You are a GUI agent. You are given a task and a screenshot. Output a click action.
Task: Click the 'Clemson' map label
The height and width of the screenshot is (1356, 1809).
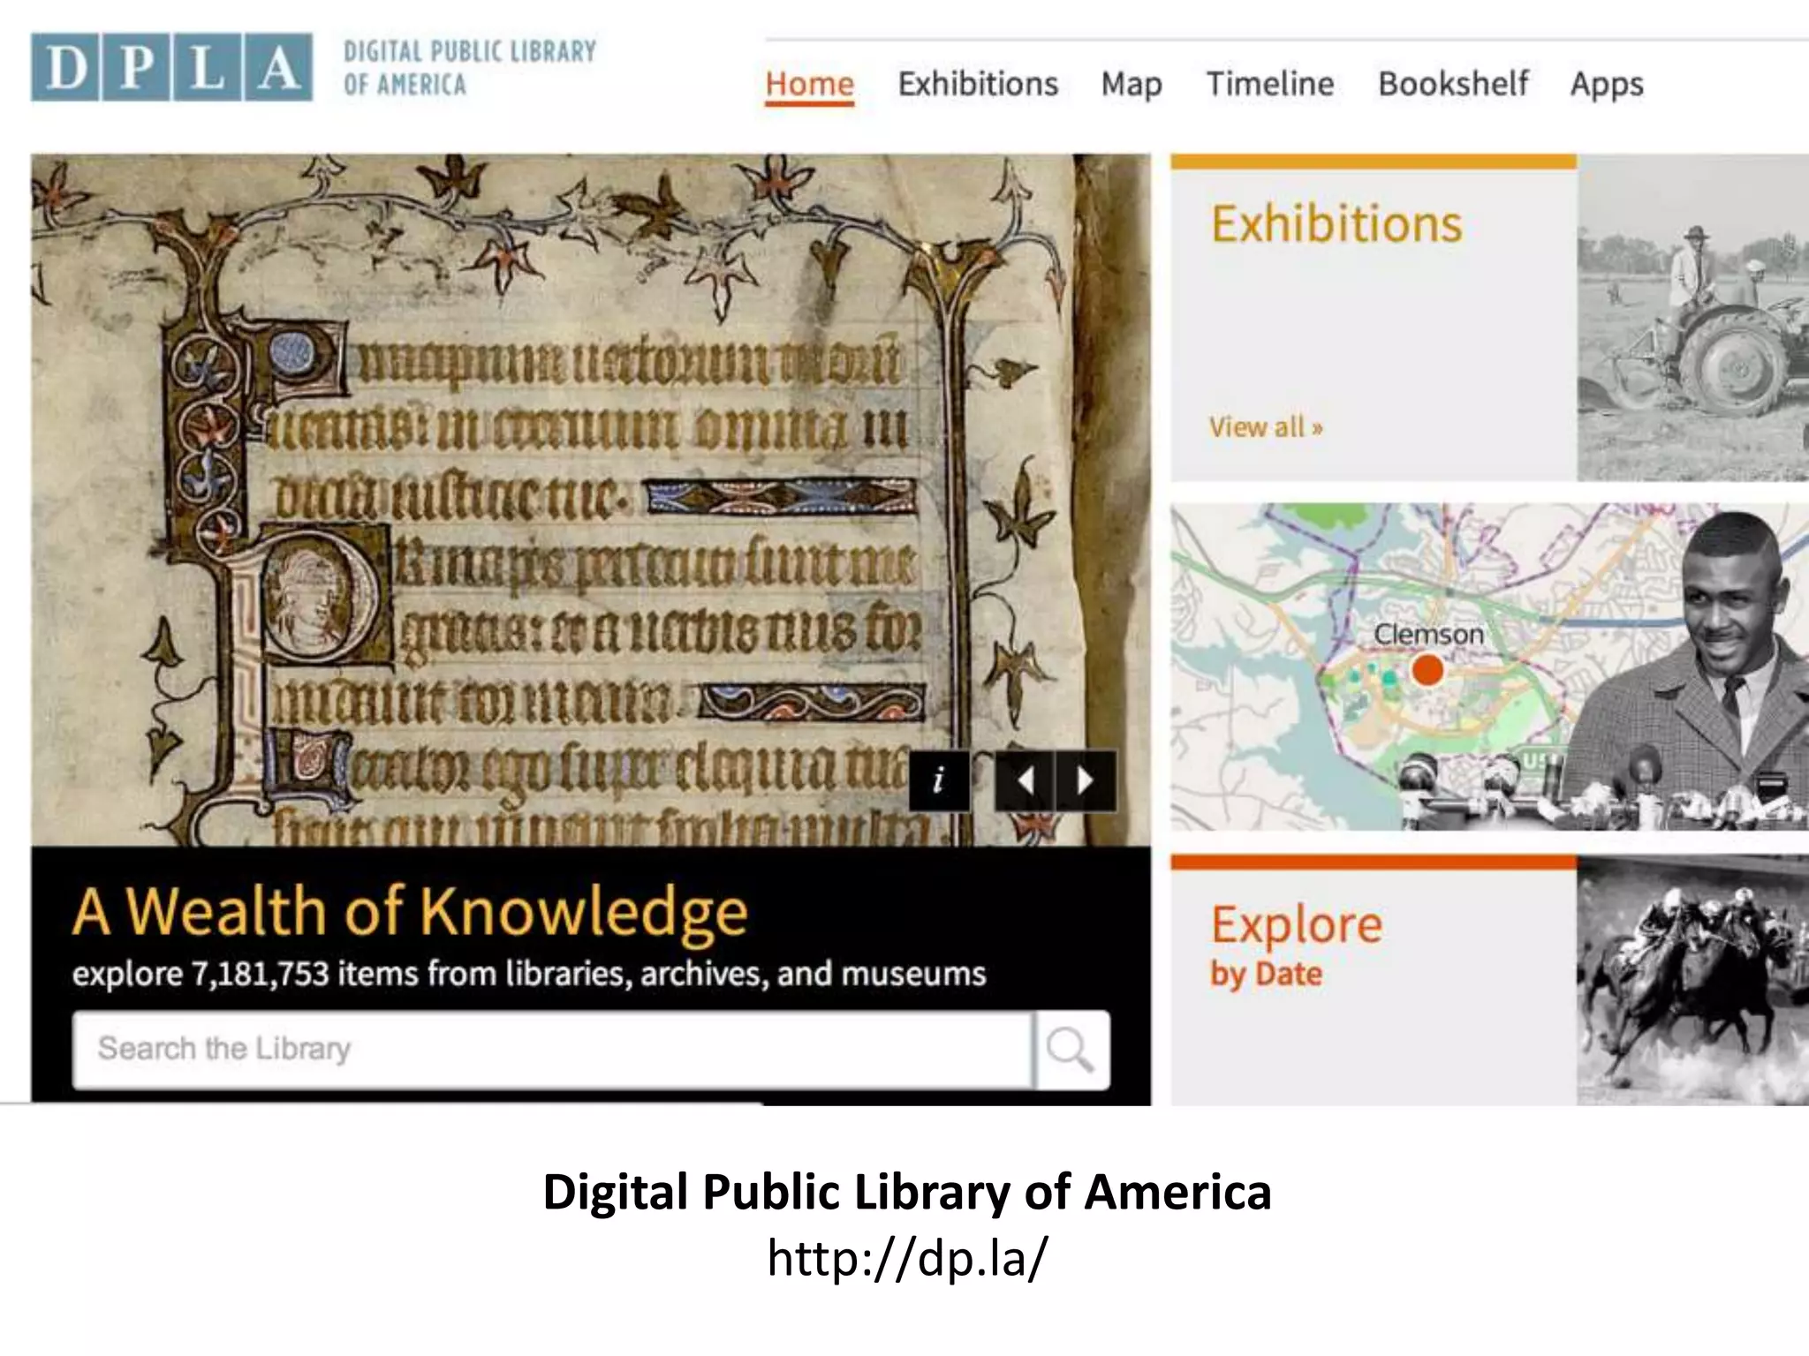click(x=1428, y=634)
